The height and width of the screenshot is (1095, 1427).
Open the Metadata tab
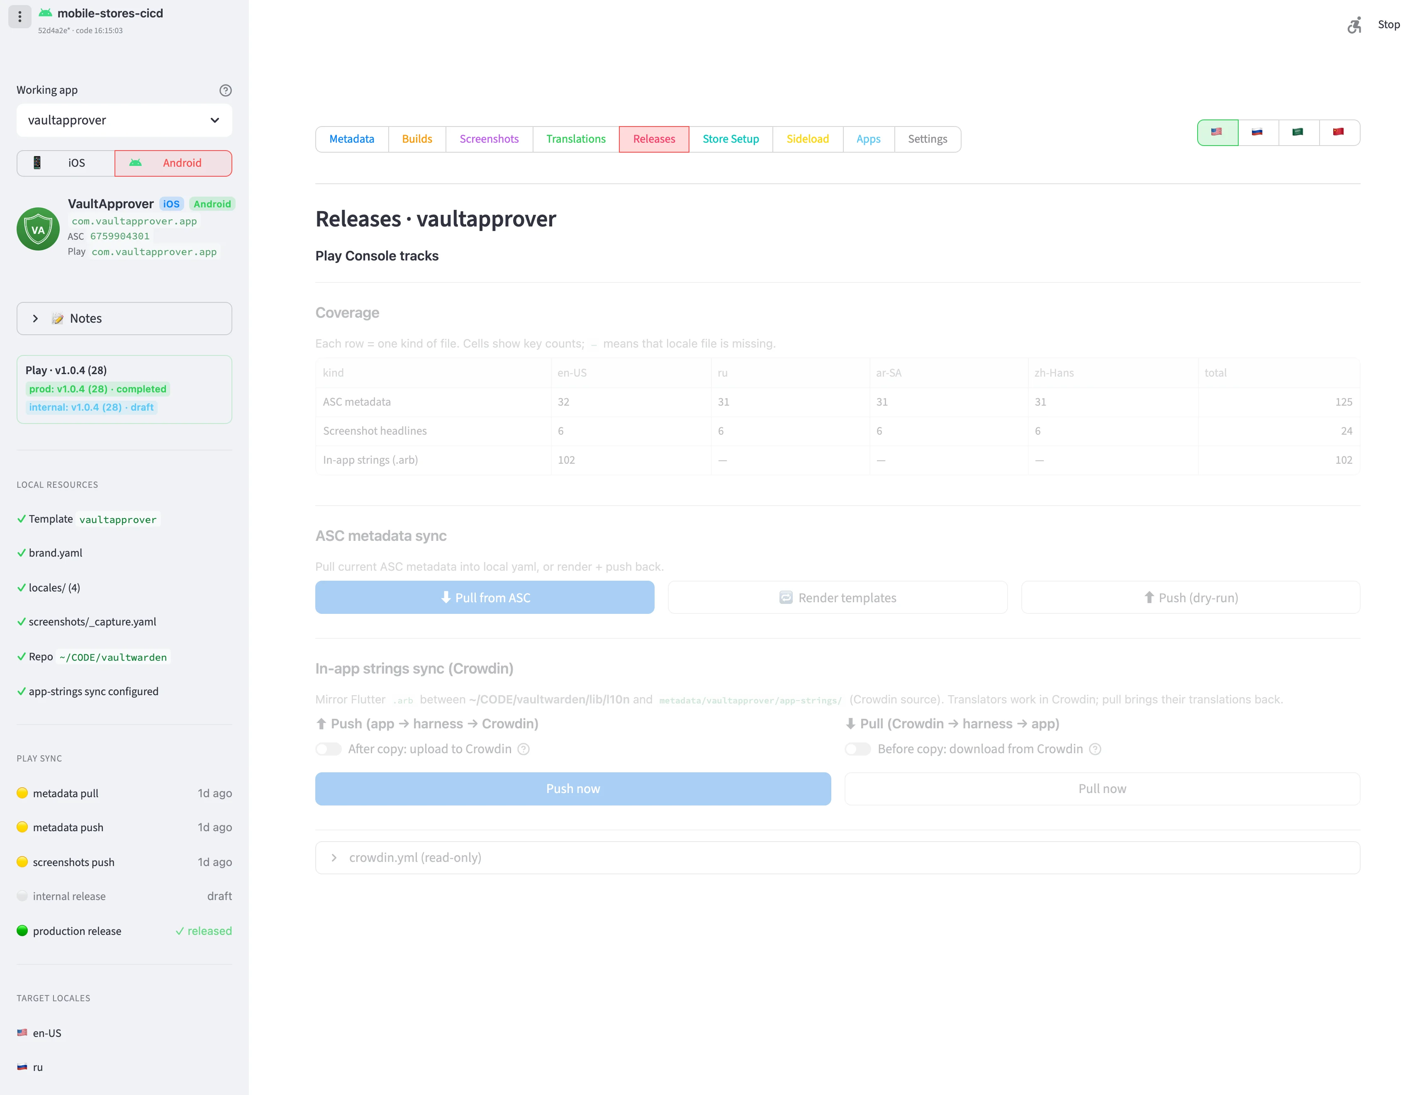click(352, 139)
